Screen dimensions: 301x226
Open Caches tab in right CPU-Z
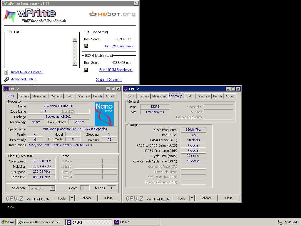[x=144, y=96]
